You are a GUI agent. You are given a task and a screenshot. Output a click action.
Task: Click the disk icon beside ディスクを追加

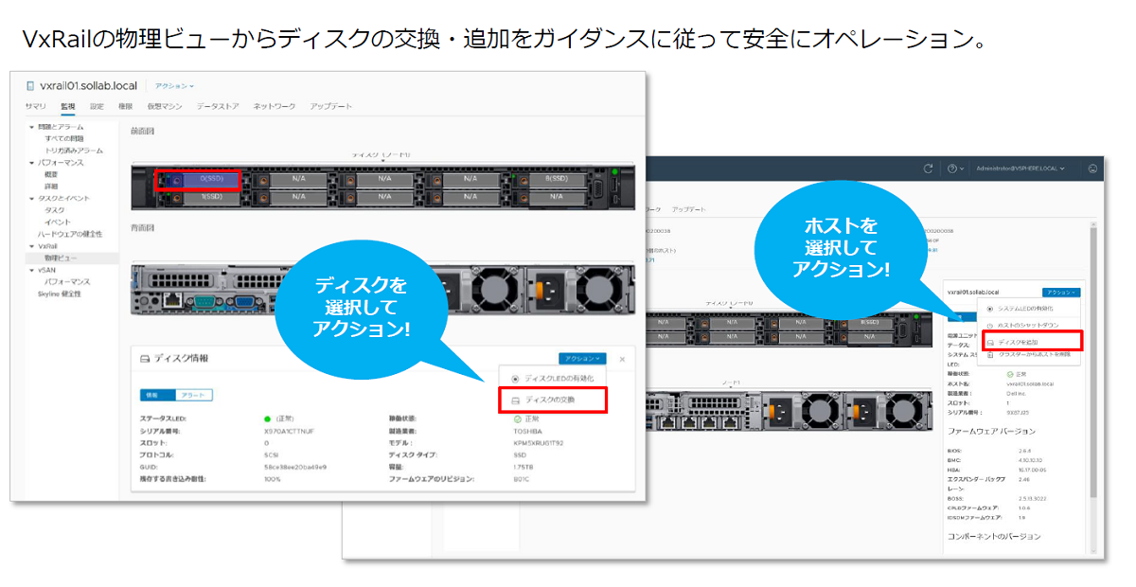[x=990, y=341]
